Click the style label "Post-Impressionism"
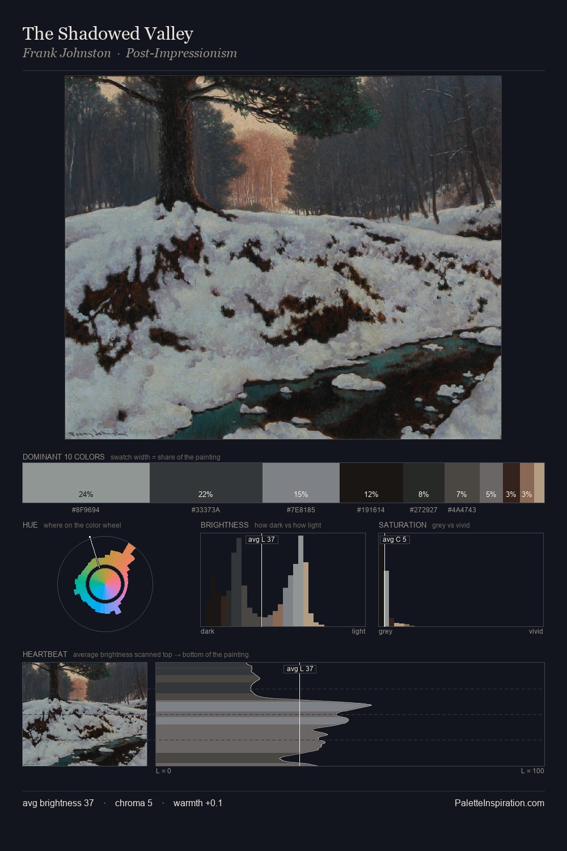The width and height of the screenshot is (567, 851). pos(181,53)
